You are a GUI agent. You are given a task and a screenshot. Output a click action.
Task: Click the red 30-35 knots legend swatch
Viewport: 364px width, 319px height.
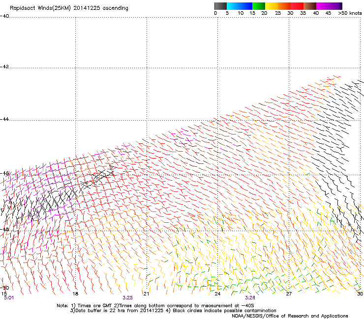click(297, 6)
